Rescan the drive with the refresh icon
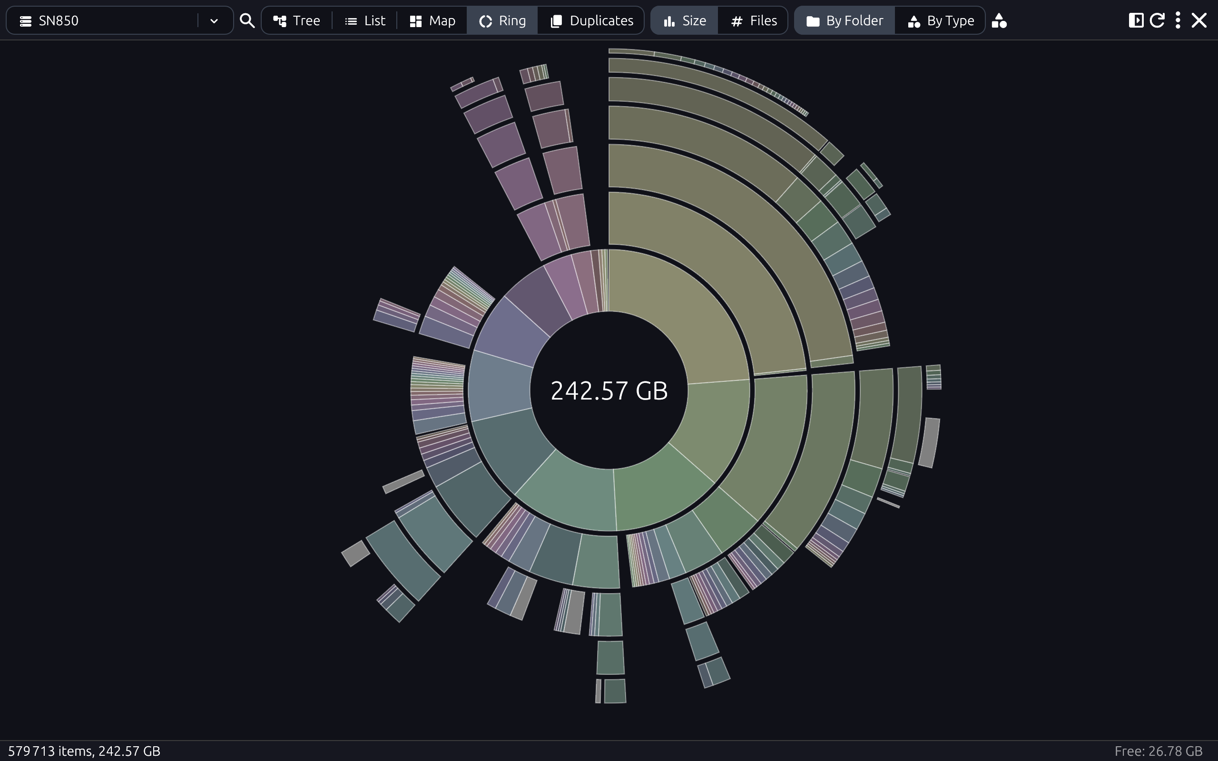1218x761 pixels. (1156, 20)
